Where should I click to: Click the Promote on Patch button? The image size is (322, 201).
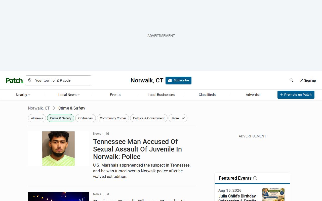click(296, 95)
